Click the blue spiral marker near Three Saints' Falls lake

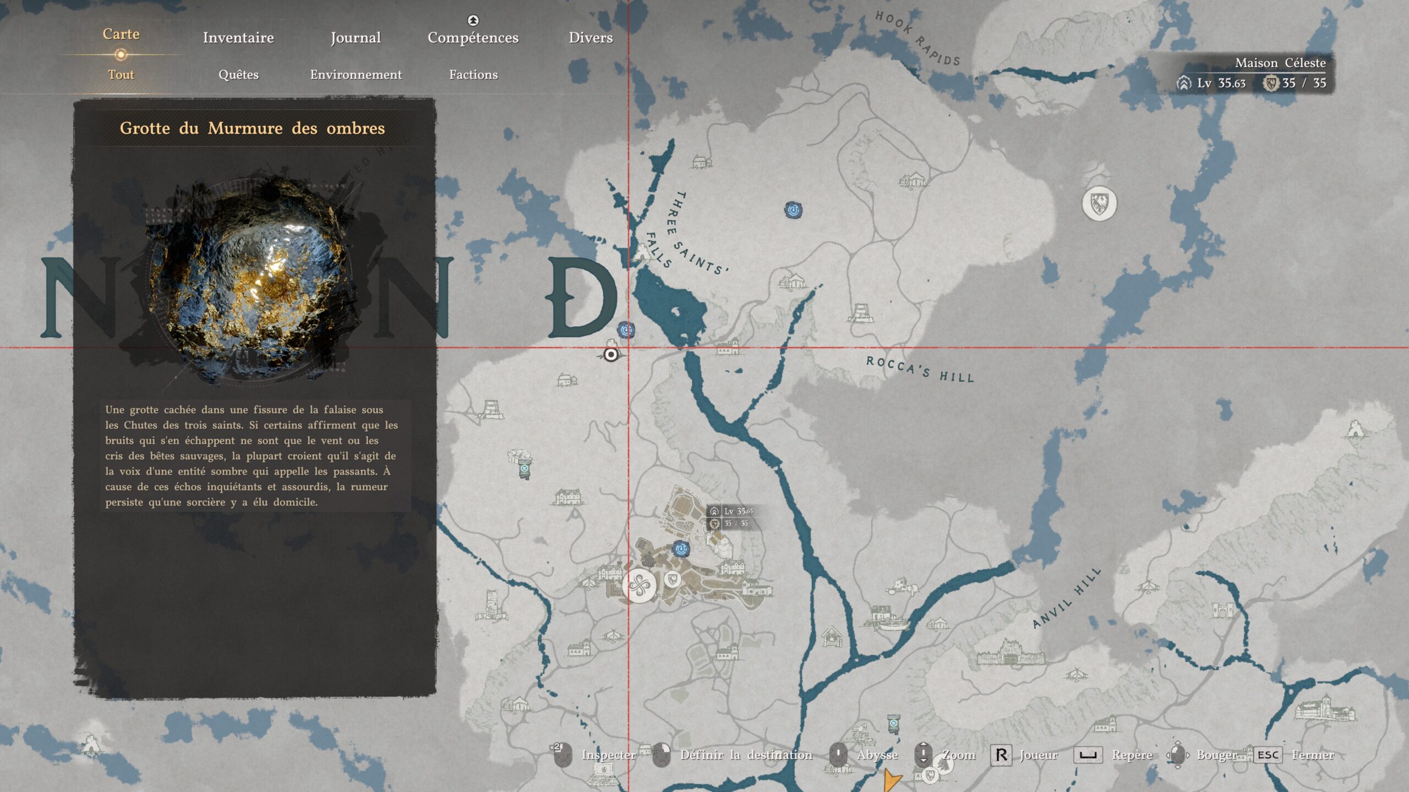[x=626, y=330]
